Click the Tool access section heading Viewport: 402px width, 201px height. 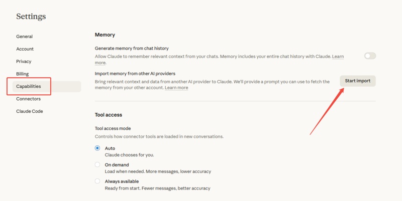tap(109, 115)
